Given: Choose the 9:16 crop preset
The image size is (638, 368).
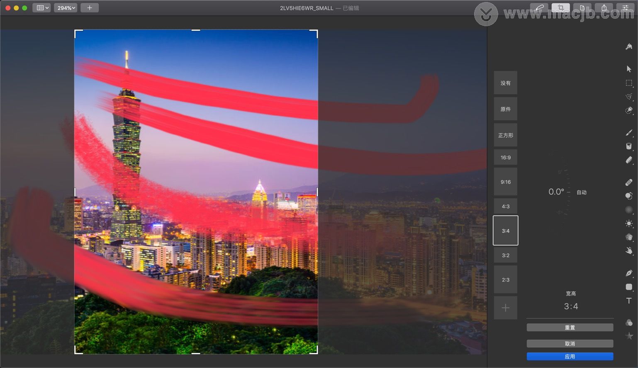Looking at the screenshot, I should click(505, 182).
